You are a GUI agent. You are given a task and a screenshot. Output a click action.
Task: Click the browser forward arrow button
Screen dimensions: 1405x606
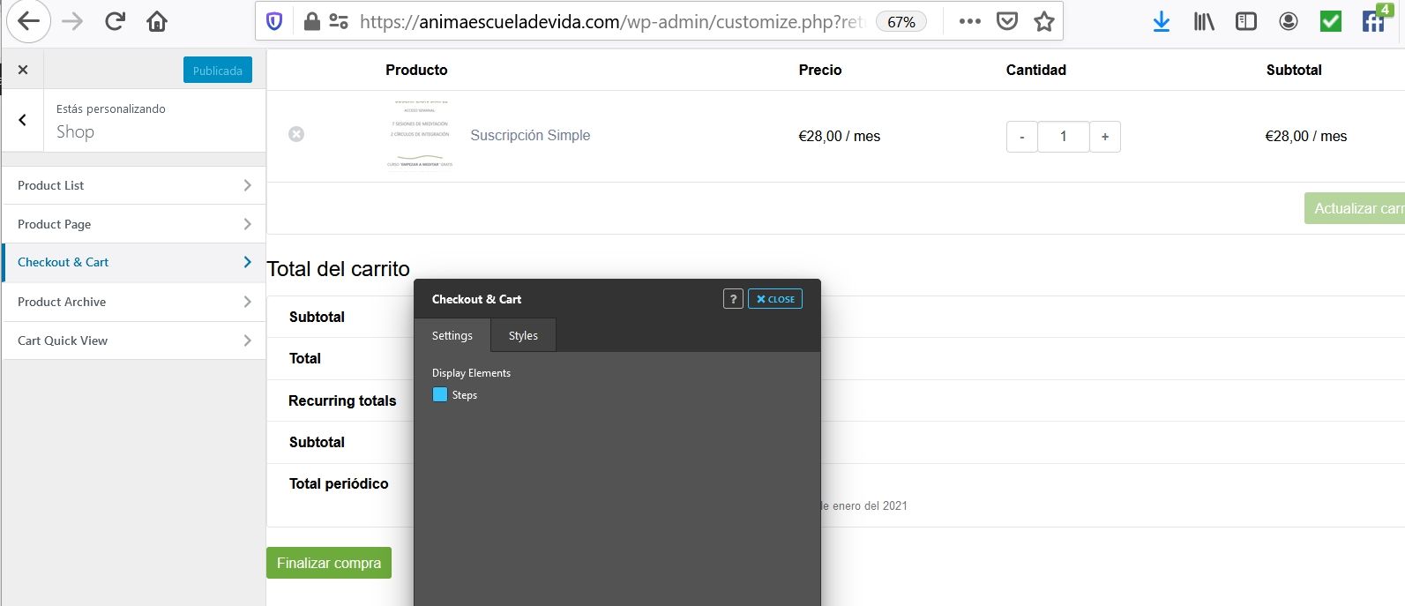(72, 21)
